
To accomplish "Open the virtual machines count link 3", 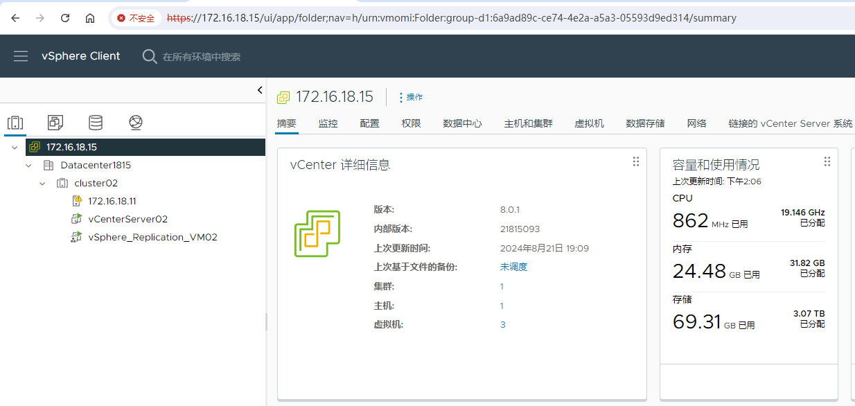I will [x=502, y=324].
